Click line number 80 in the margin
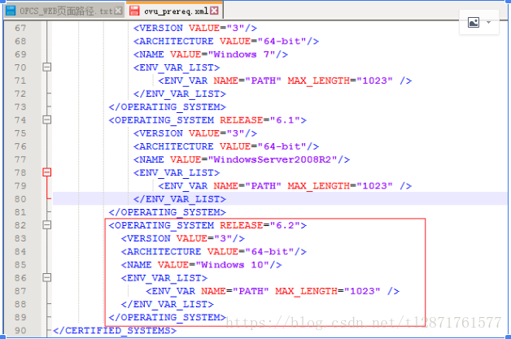Viewport: 511px width, 339px height. 20,199
